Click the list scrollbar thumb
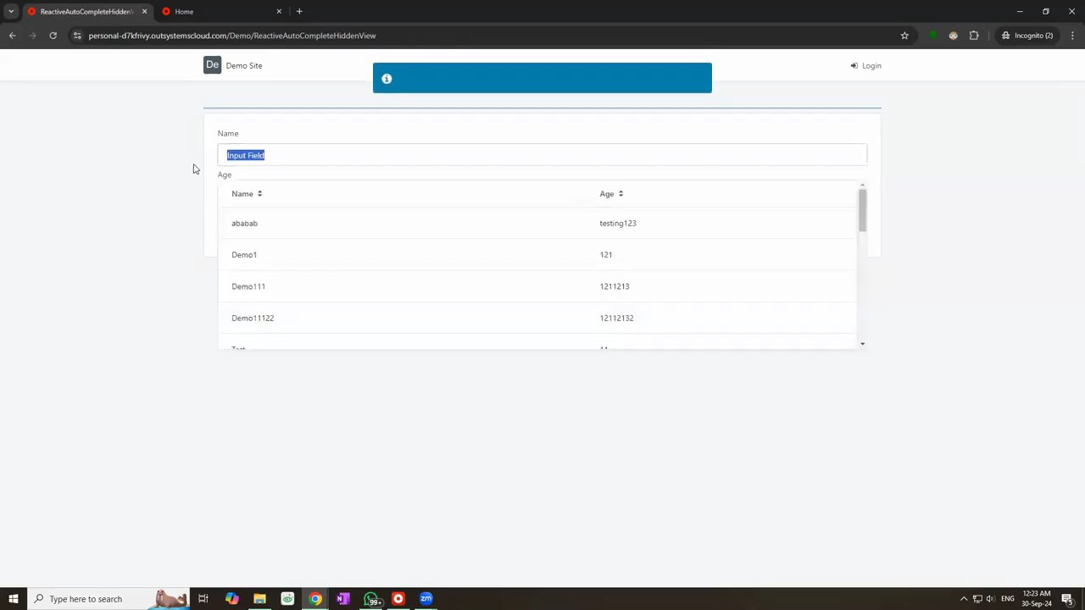1085x610 pixels. point(862,210)
